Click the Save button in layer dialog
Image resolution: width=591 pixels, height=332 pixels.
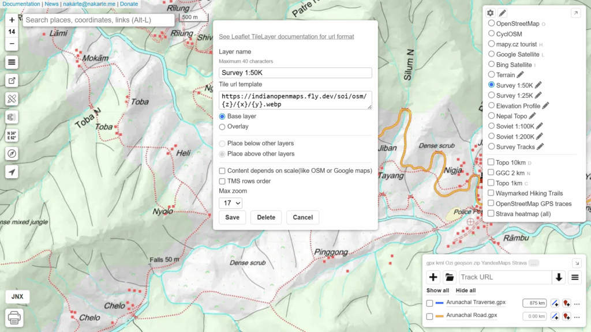pos(233,217)
